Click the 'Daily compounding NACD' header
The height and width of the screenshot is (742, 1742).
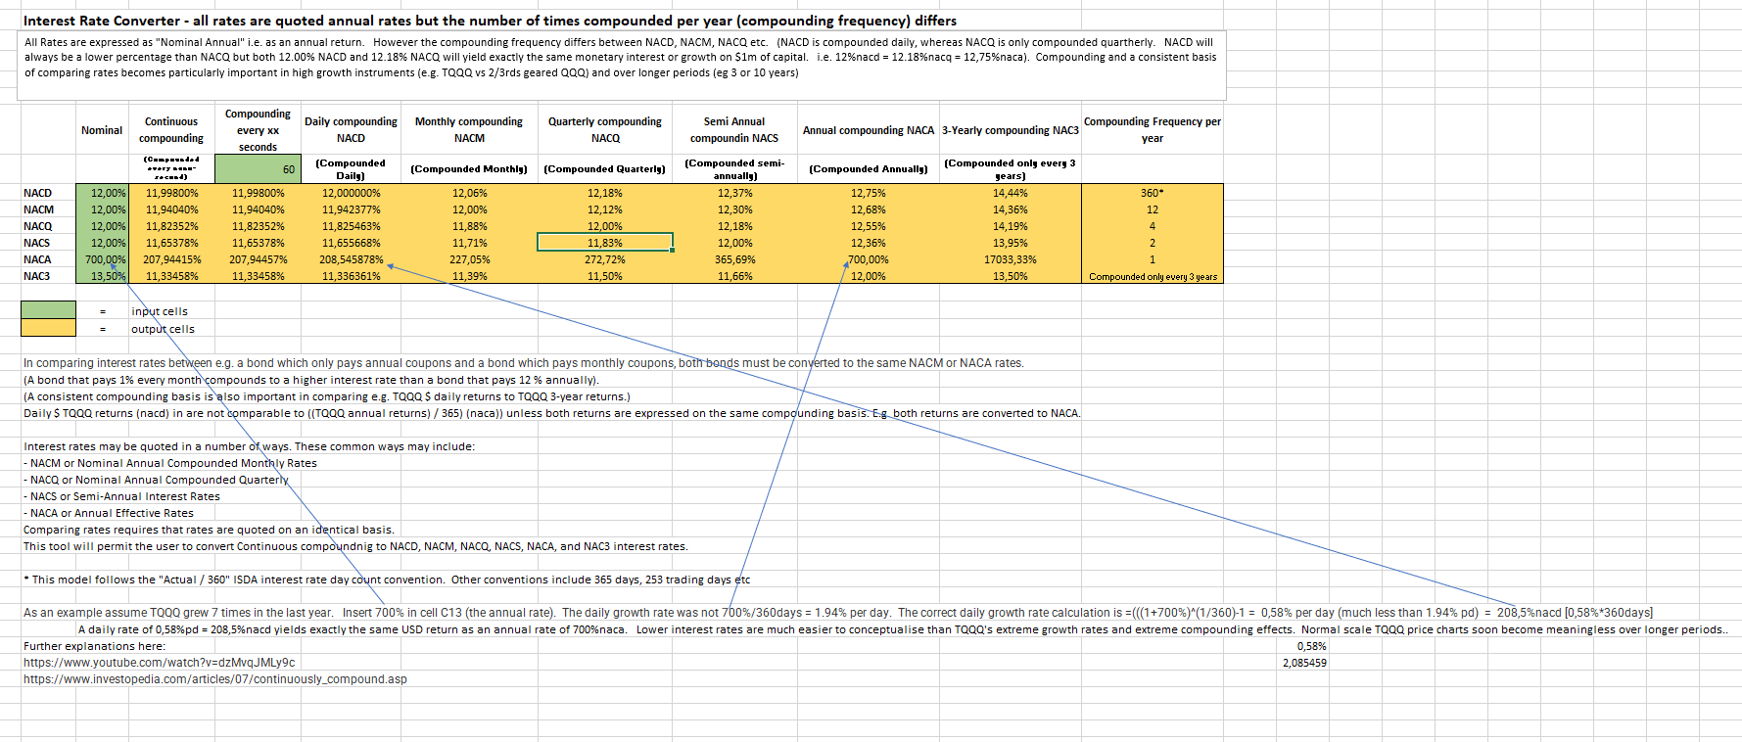[351, 130]
